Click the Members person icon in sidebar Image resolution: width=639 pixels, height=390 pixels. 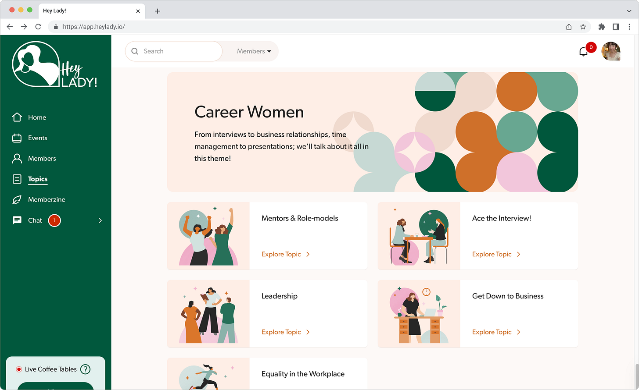pyautogui.click(x=17, y=159)
